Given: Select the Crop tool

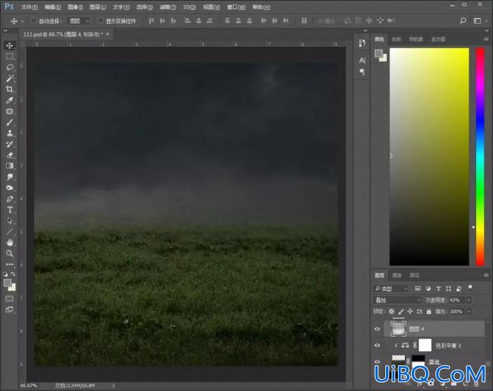Looking at the screenshot, I should coord(10,89).
